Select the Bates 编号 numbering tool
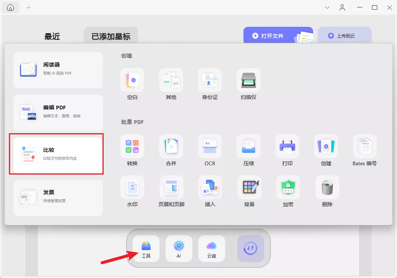This screenshot has height=278, width=397. tap(365, 151)
